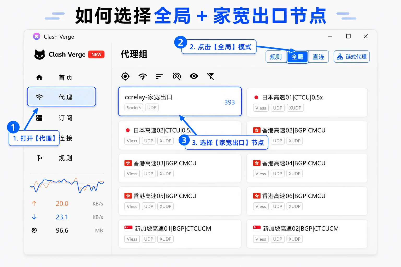Open the 订阅 sidebar menu item
Image resolution: width=401 pixels, height=267 pixels.
pyautogui.click(x=62, y=118)
